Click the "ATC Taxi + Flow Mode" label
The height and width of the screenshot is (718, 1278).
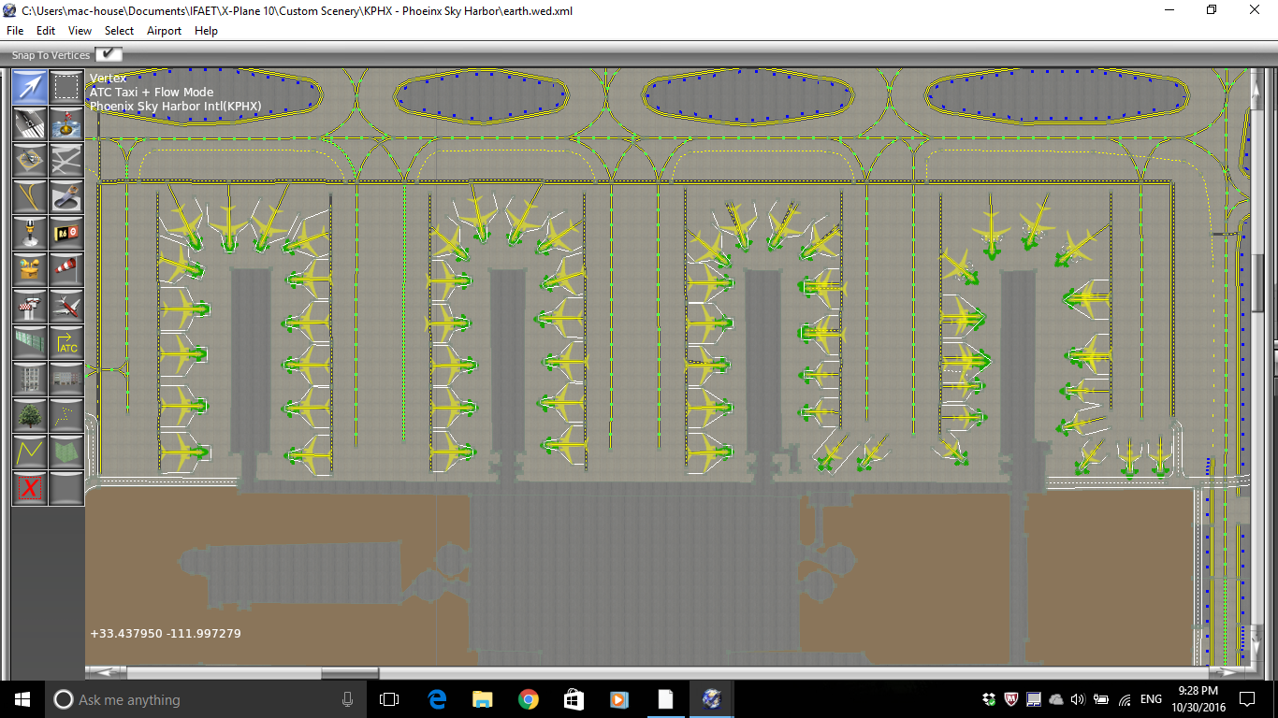point(152,93)
